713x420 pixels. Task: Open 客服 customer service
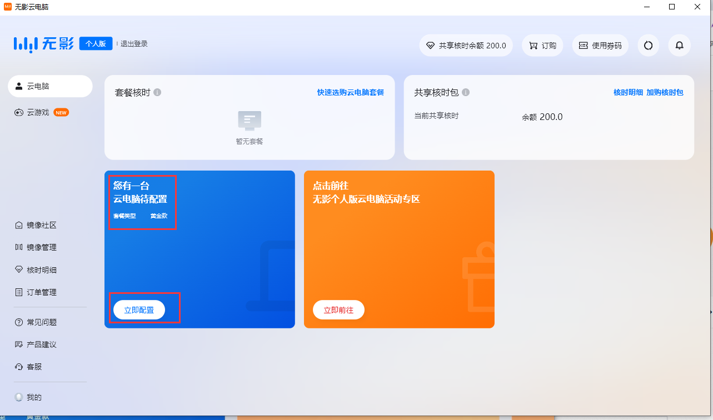(28, 367)
